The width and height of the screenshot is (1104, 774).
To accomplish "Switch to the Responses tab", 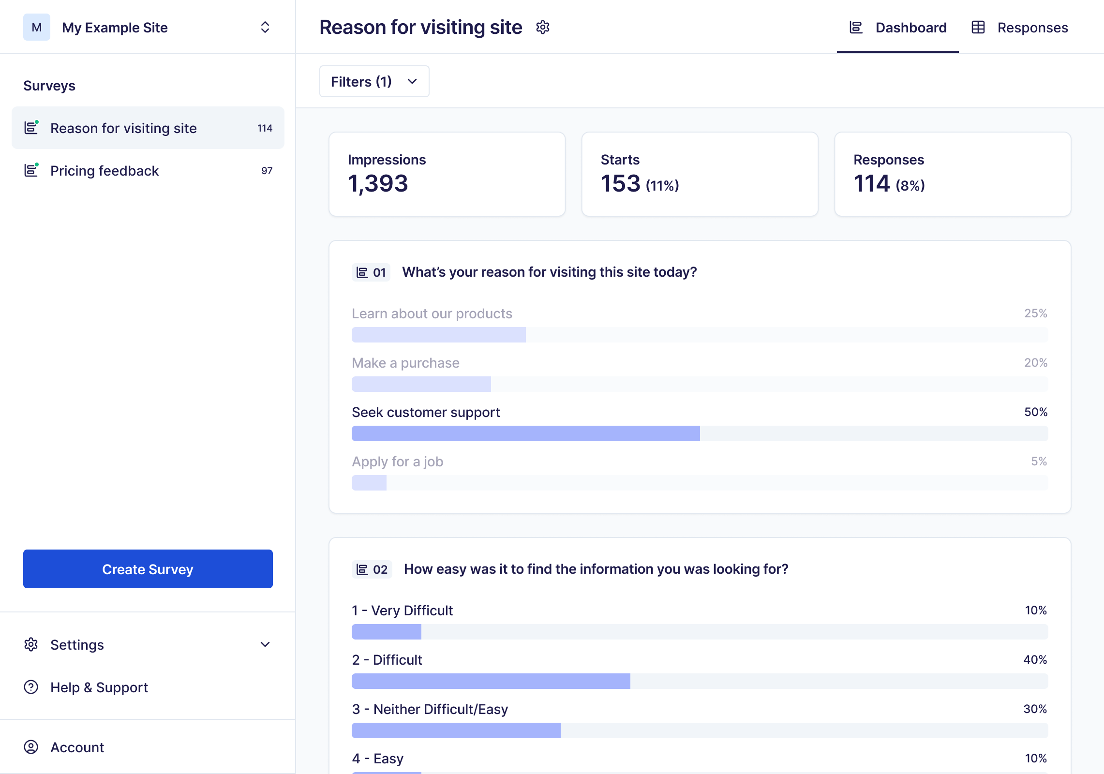I will tap(1032, 28).
